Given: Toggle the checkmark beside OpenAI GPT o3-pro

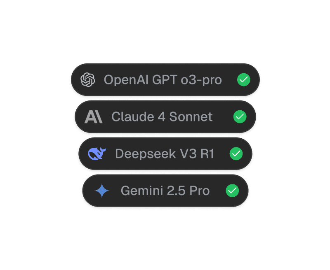Looking at the screenshot, I should pyautogui.click(x=244, y=80).
